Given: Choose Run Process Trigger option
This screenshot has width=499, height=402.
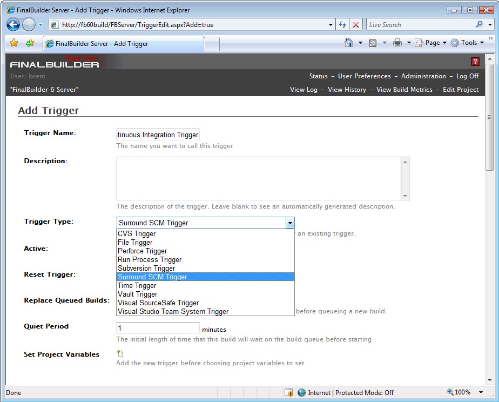Looking at the screenshot, I should [205, 259].
